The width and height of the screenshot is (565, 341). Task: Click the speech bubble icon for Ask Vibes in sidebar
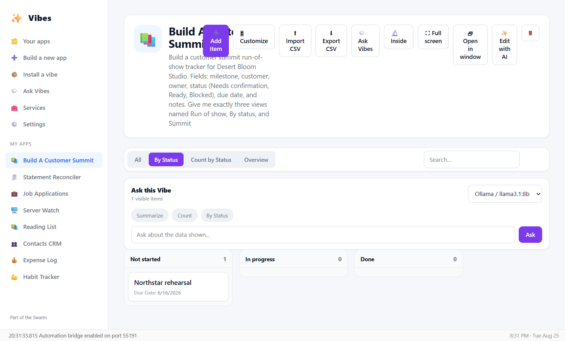[x=14, y=91]
